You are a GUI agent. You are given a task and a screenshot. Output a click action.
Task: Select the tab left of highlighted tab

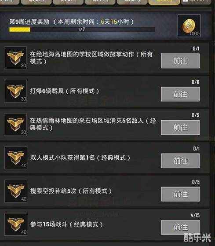point(132,2)
